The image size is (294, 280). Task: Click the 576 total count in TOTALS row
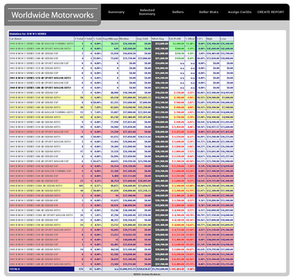[81, 269]
